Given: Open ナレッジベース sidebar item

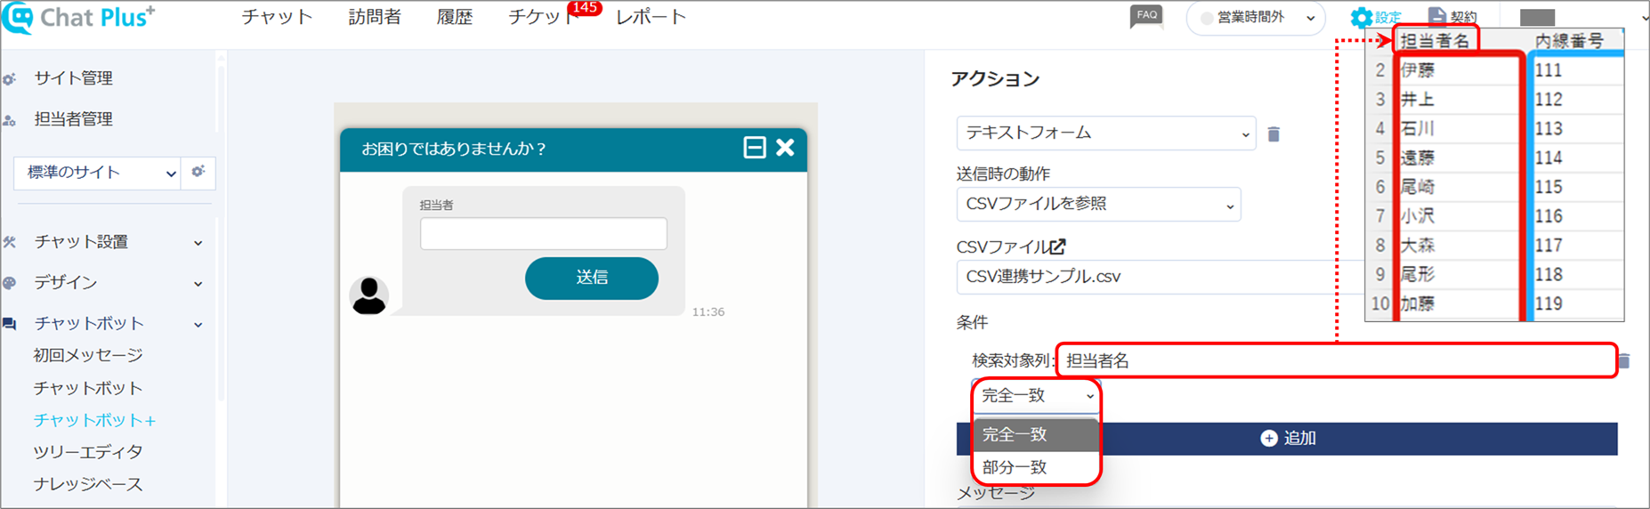Looking at the screenshot, I should [88, 484].
